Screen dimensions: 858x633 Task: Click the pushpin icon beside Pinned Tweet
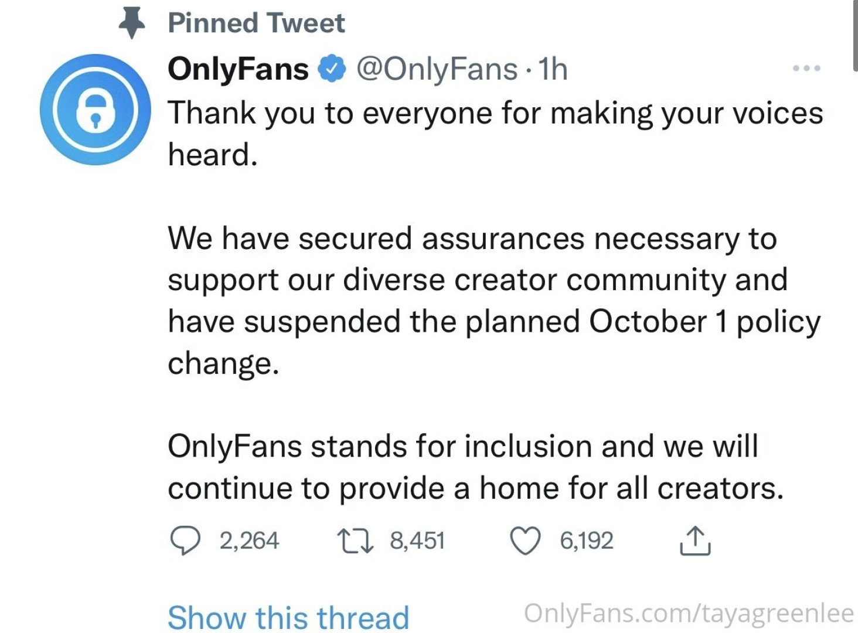[x=132, y=22]
